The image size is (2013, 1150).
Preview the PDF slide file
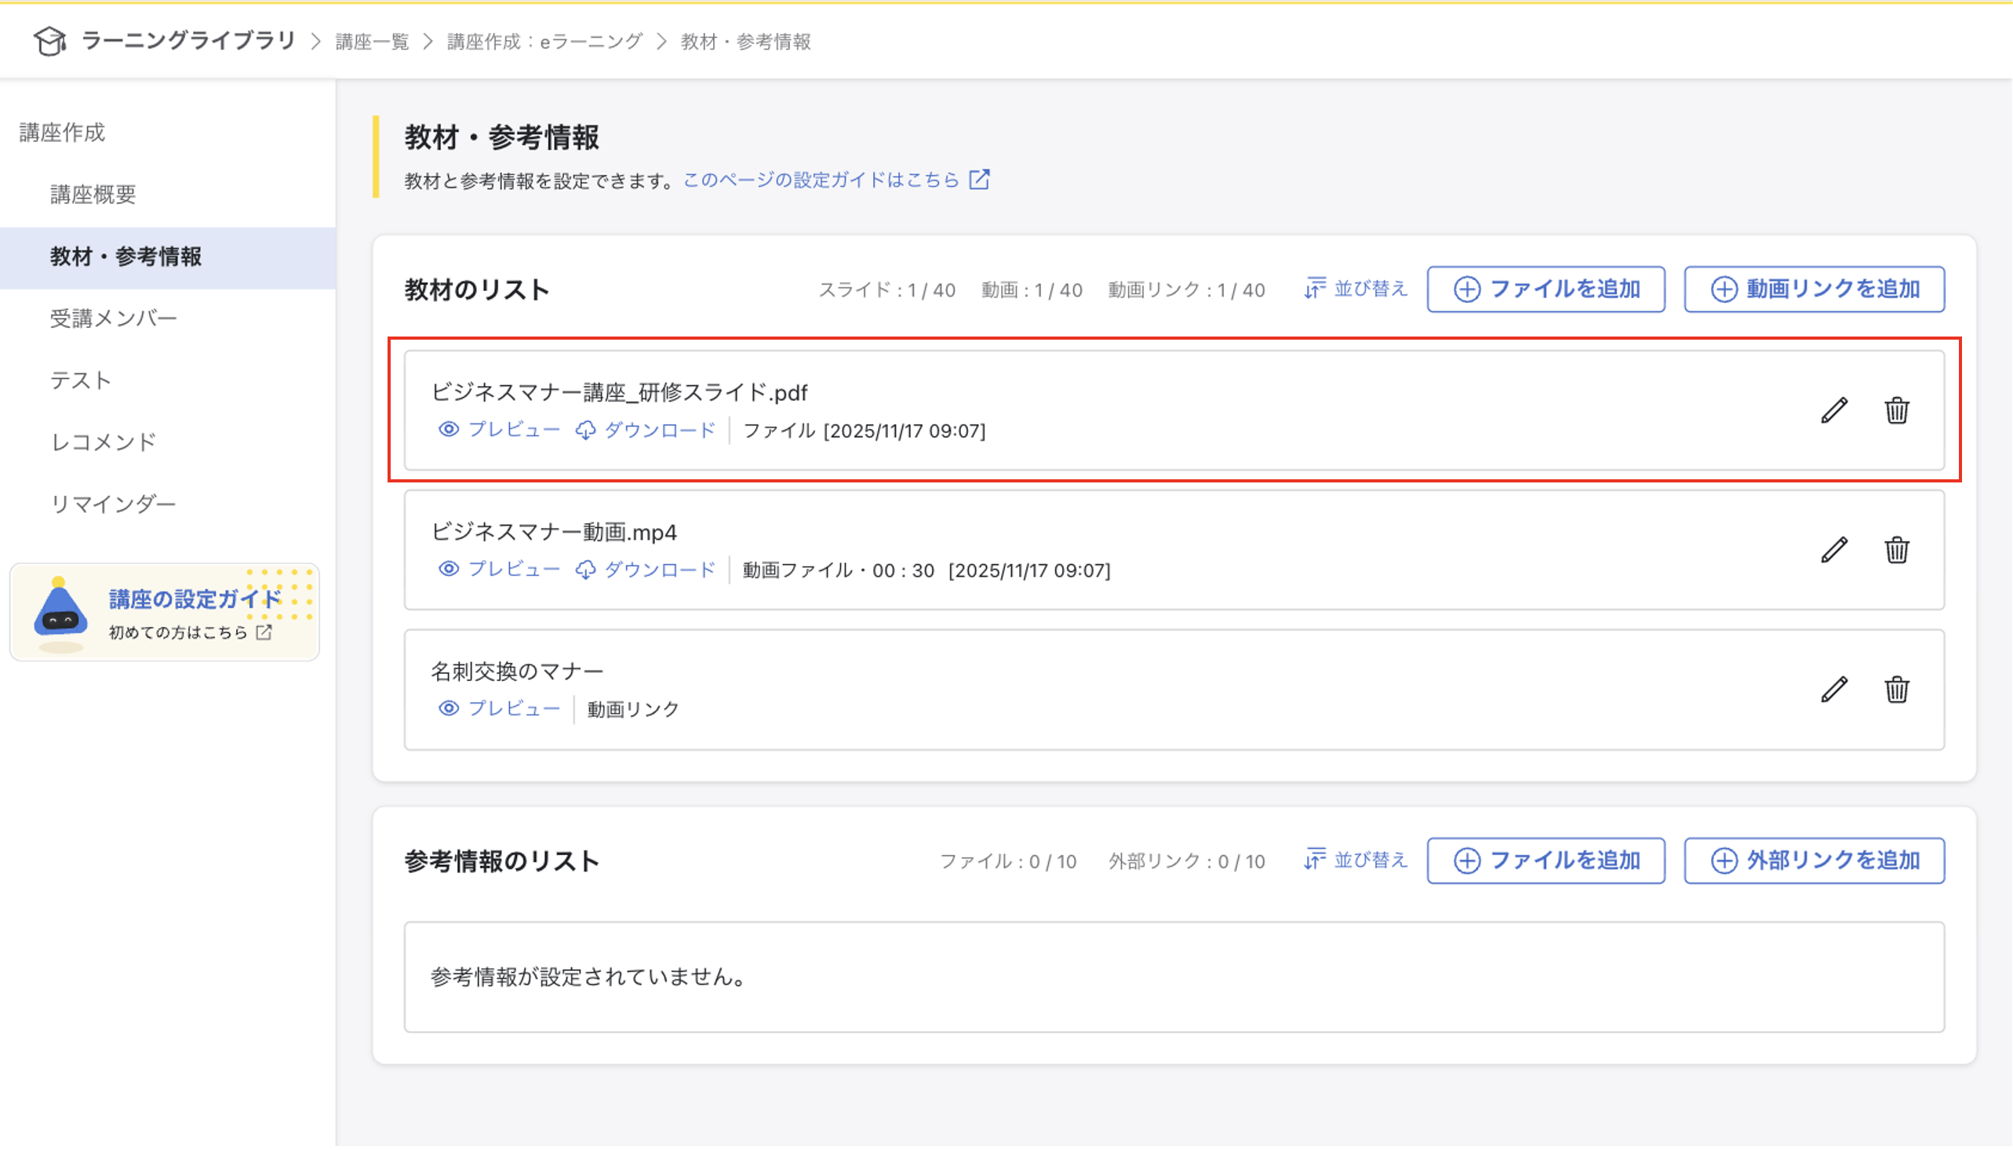pyautogui.click(x=499, y=430)
